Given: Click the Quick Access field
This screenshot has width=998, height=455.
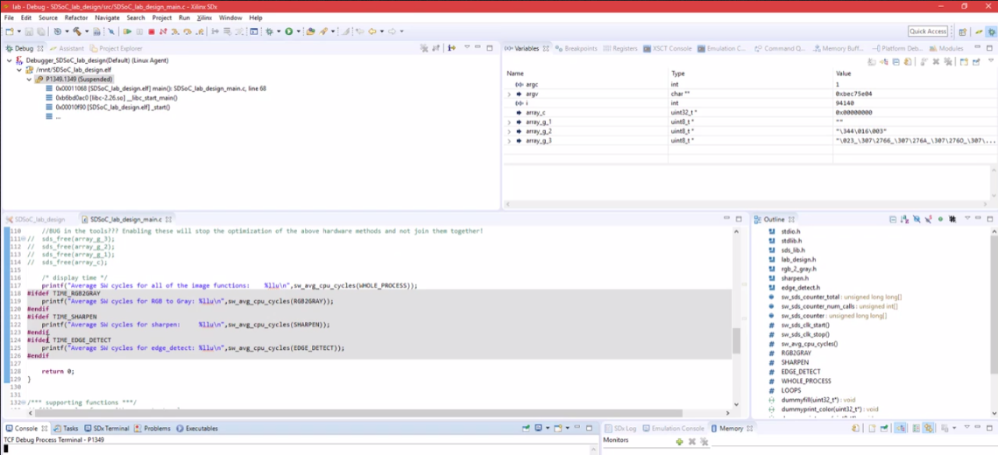Looking at the screenshot, I should pyautogui.click(x=928, y=31).
